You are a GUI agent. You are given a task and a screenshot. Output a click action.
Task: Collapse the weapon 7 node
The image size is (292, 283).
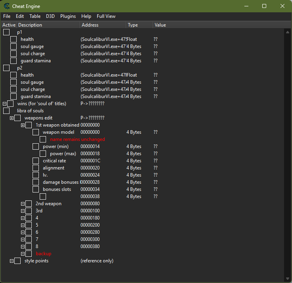coord(23,240)
